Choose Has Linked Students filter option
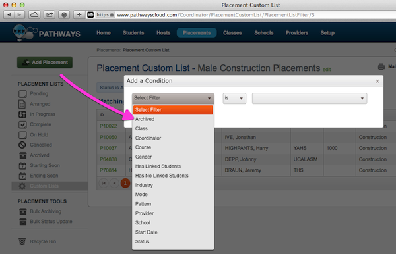 click(173, 166)
